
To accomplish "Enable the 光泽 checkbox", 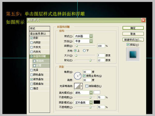I will [32, 70].
